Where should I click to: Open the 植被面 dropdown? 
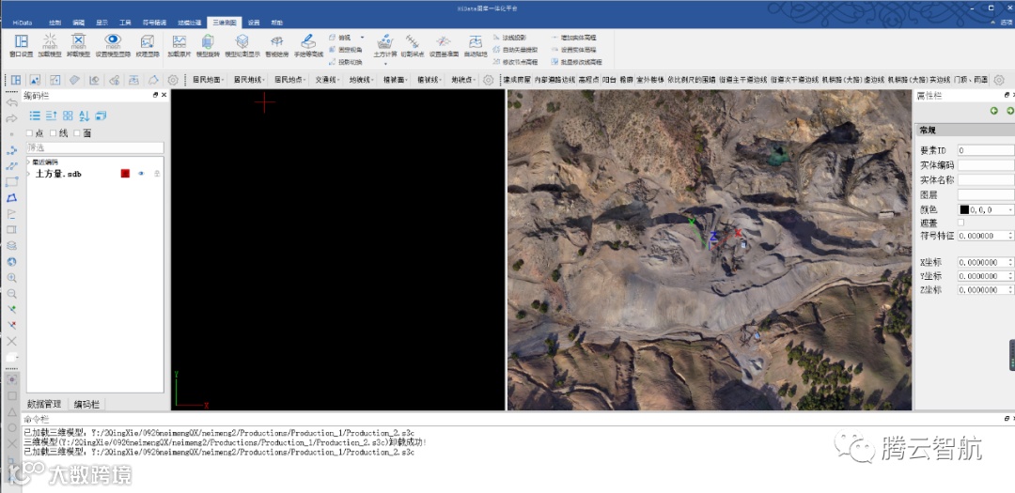(x=395, y=80)
